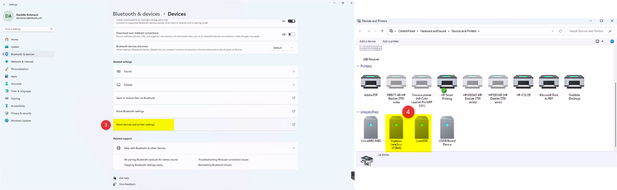
Task: Select the Finance-printer HP Color LaserJet icon
Action: coord(422,83)
